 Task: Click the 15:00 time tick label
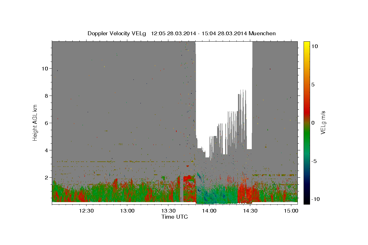(x=291, y=211)
